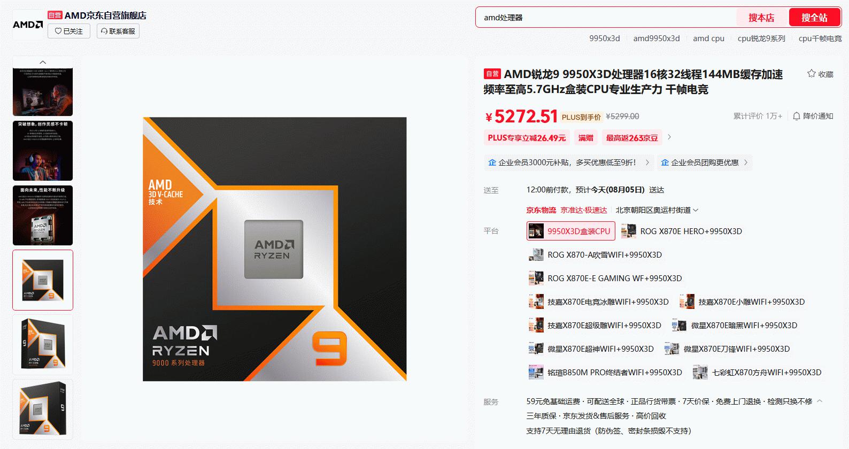Expand the promotions row chevron after 最高返263京豆
Image resolution: width=849 pixels, height=449 pixels.
coord(669,137)
